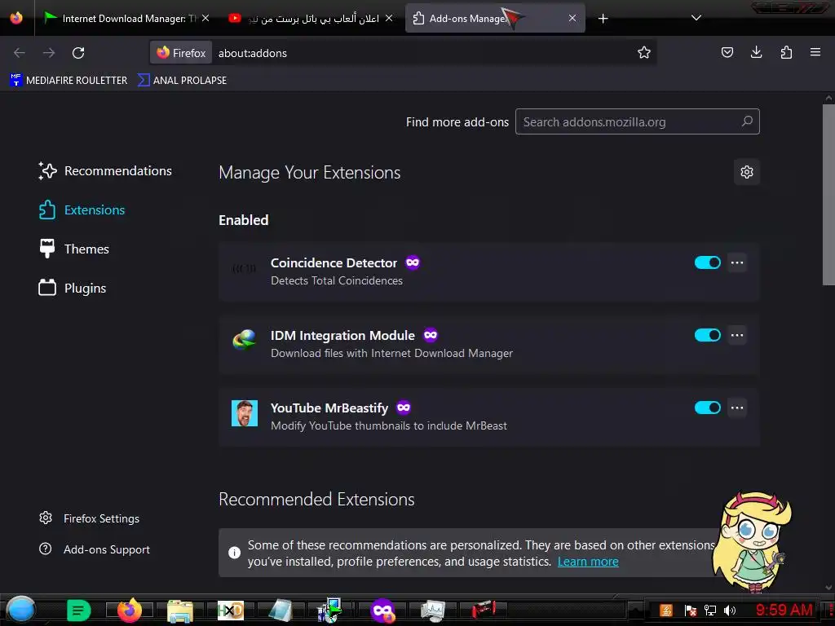Click the Firefox identity box in URL bar
This screenshot has width=835, height=626.
coord(181,53)
